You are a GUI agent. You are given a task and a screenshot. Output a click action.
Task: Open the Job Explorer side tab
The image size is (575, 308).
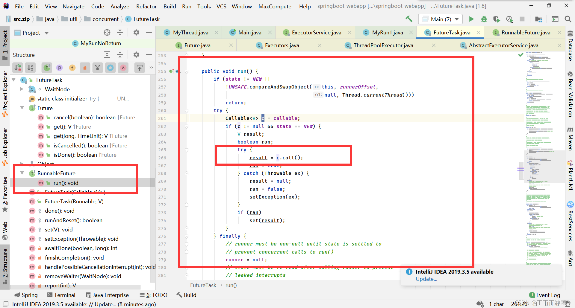point(5,147)
